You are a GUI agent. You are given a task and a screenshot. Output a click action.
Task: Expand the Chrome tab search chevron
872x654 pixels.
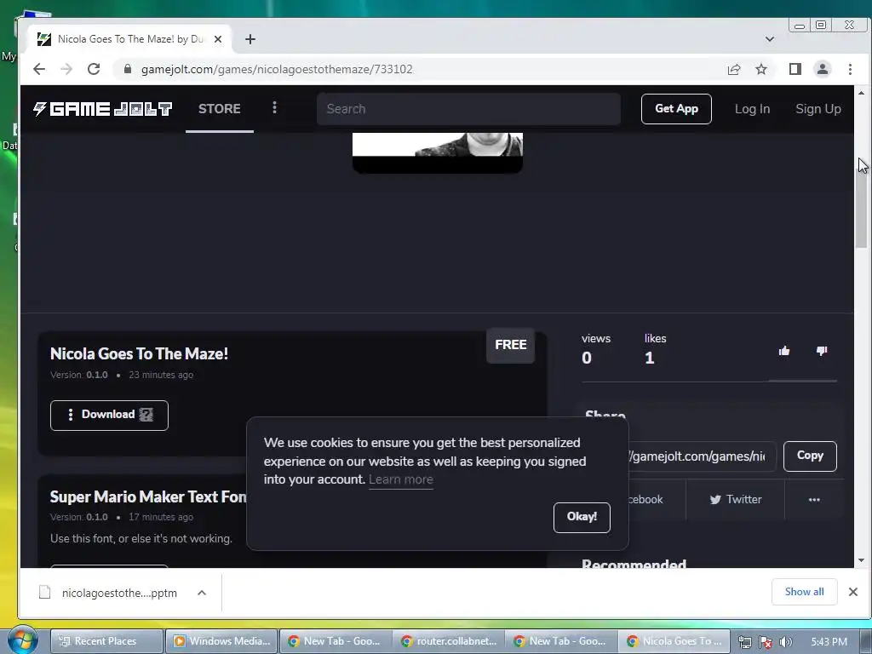pos(770,39)
